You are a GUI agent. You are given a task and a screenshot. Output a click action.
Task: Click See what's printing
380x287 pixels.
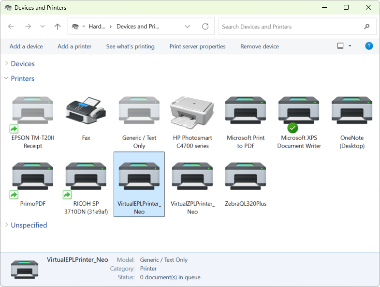(130, 46)
